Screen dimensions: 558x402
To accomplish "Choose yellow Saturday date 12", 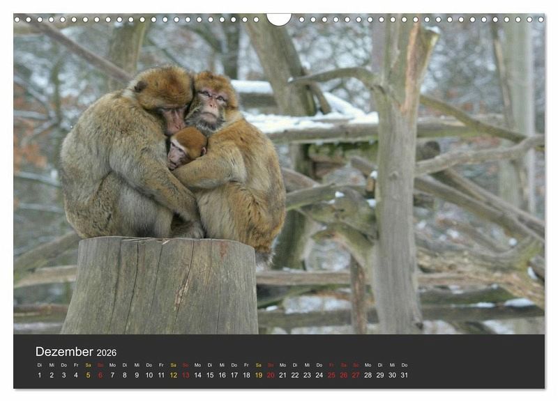I will tap(173, 375).
